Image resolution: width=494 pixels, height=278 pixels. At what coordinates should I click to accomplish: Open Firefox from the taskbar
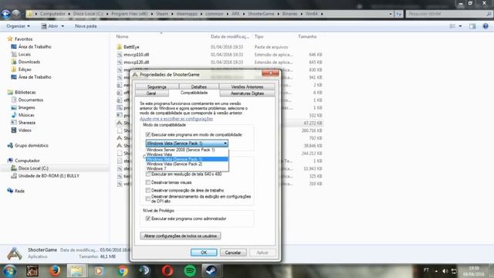[55, 271]
